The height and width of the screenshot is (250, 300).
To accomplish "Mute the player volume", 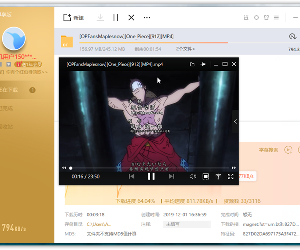I will (x=193, y=176).
